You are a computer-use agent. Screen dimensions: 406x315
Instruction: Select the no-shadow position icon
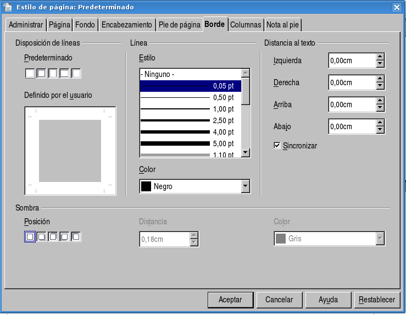(x=30, y=236)
